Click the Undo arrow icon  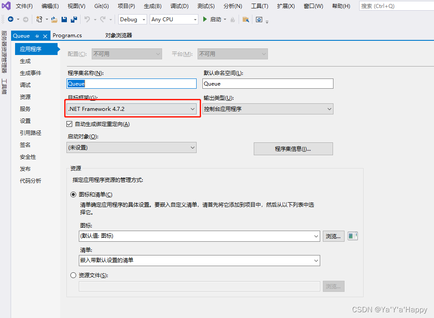click(87, 19)
